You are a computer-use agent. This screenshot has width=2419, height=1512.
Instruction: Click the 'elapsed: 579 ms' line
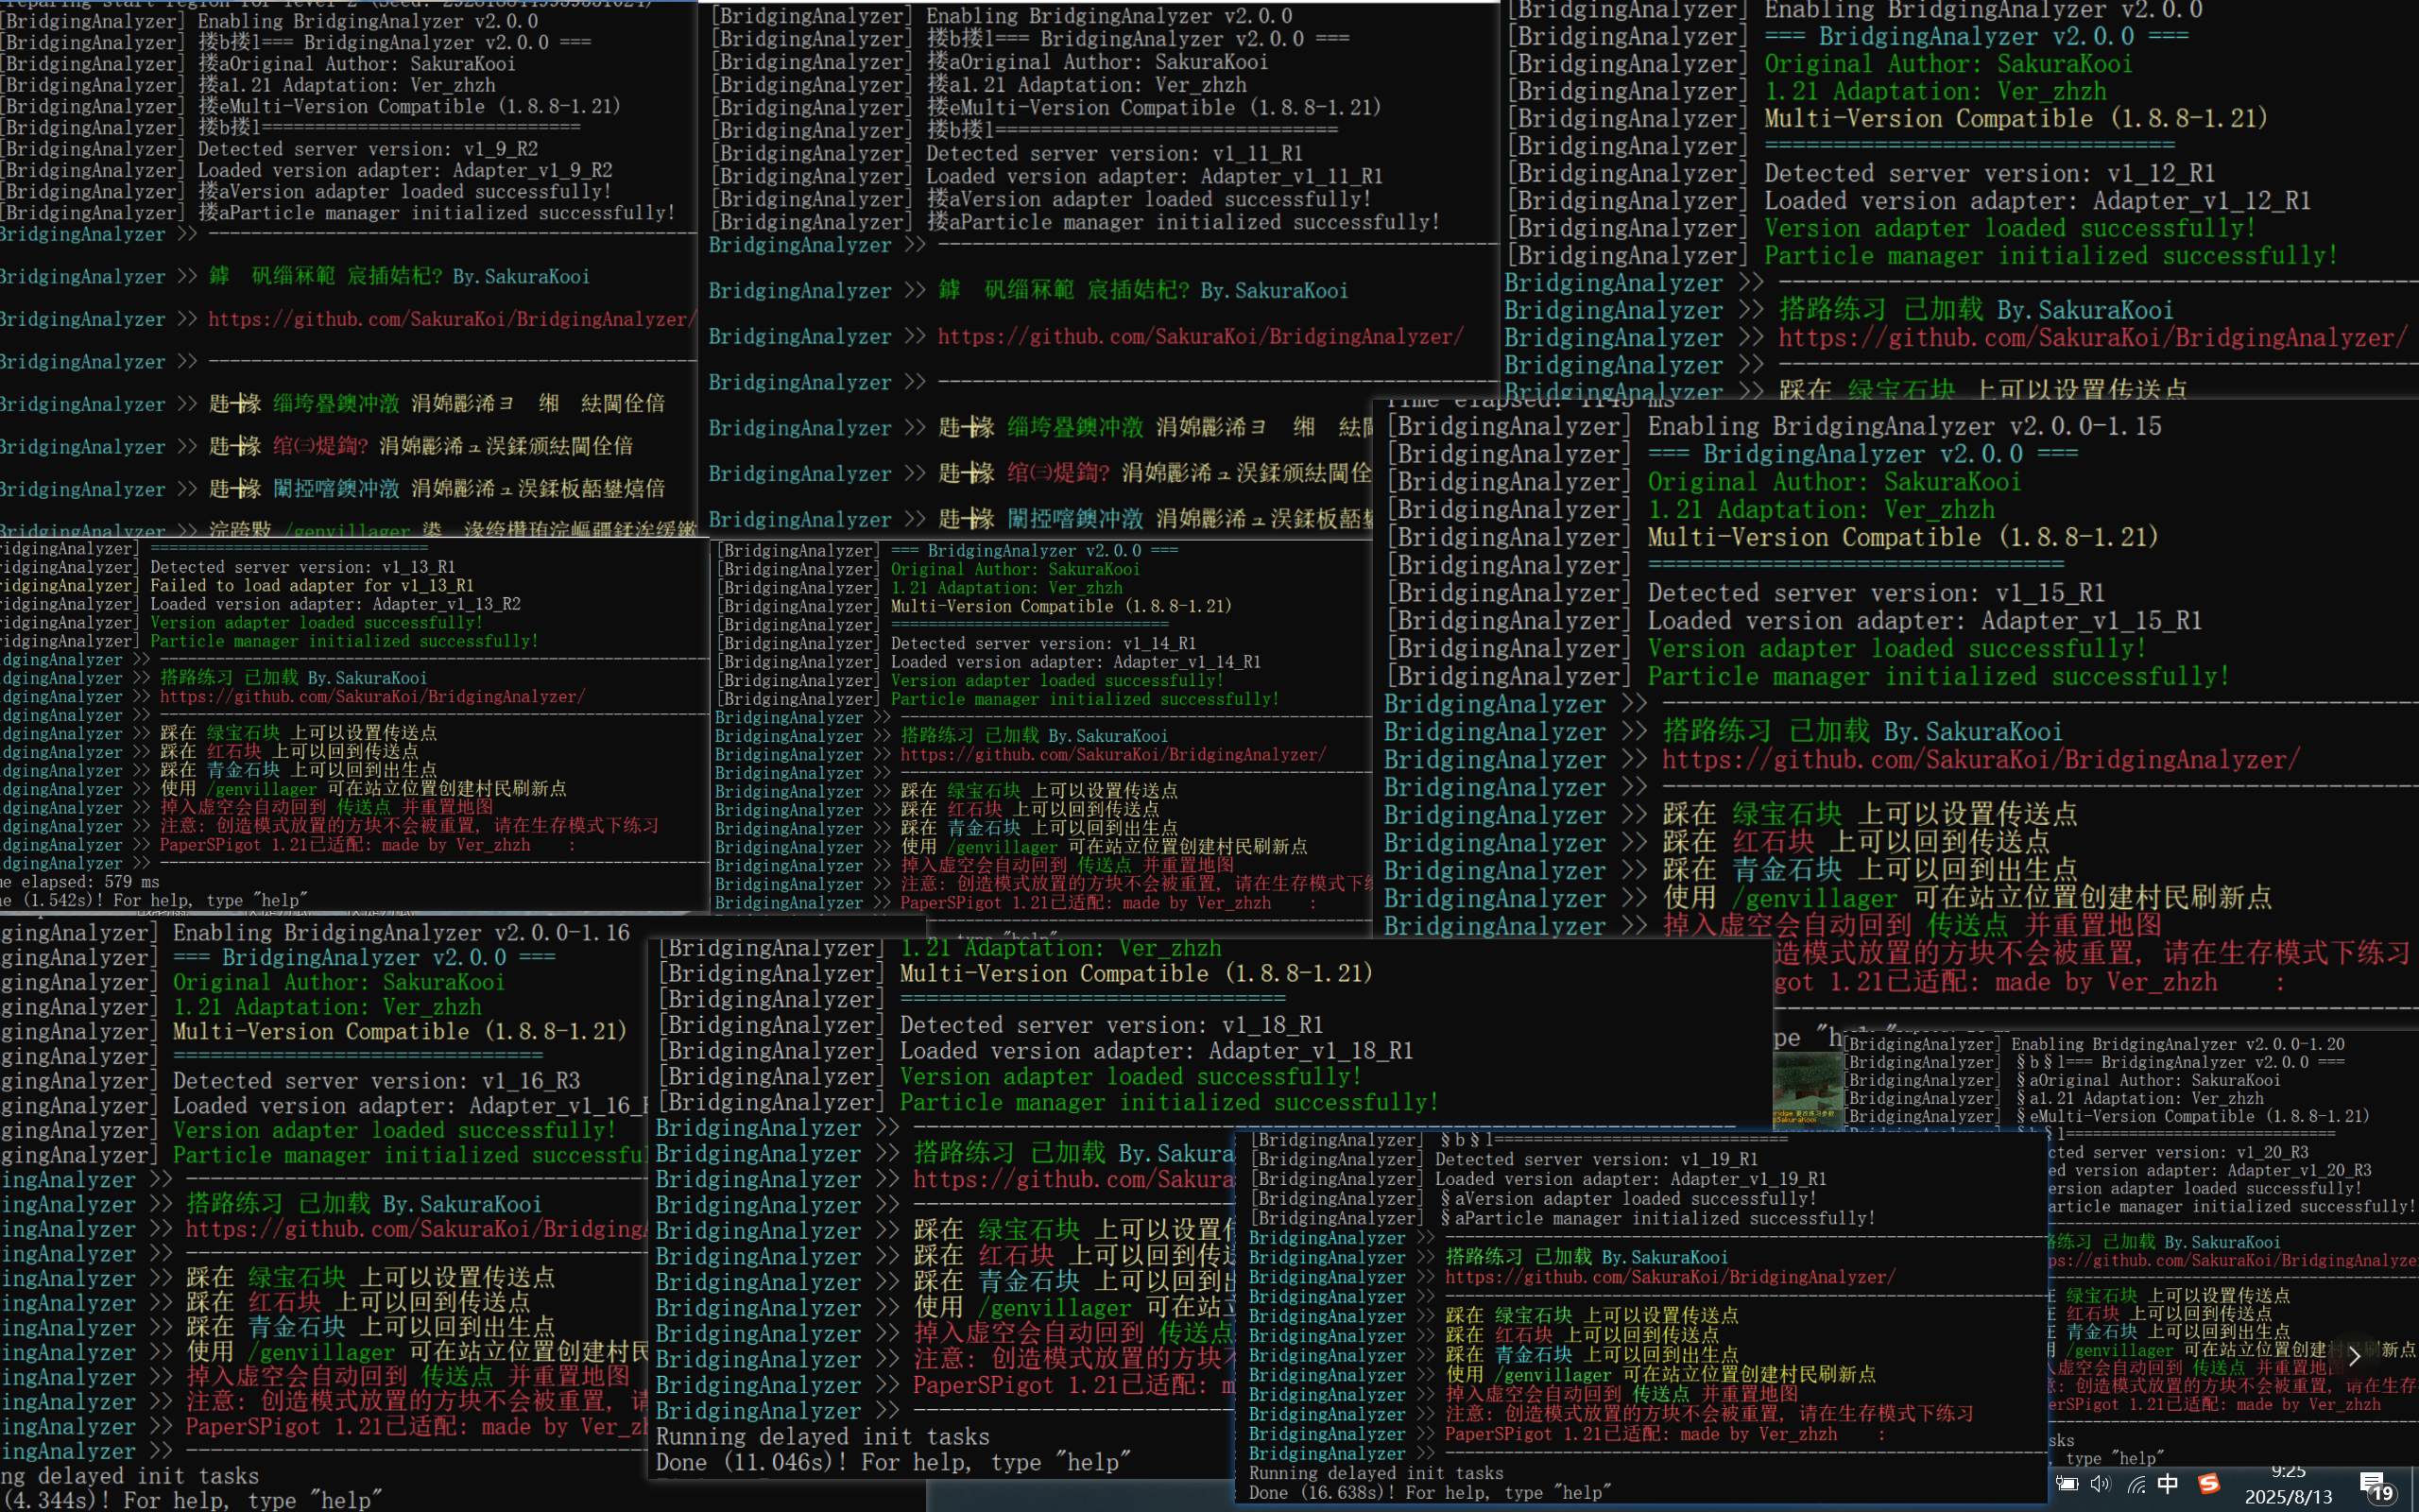[x=80, y=882]
